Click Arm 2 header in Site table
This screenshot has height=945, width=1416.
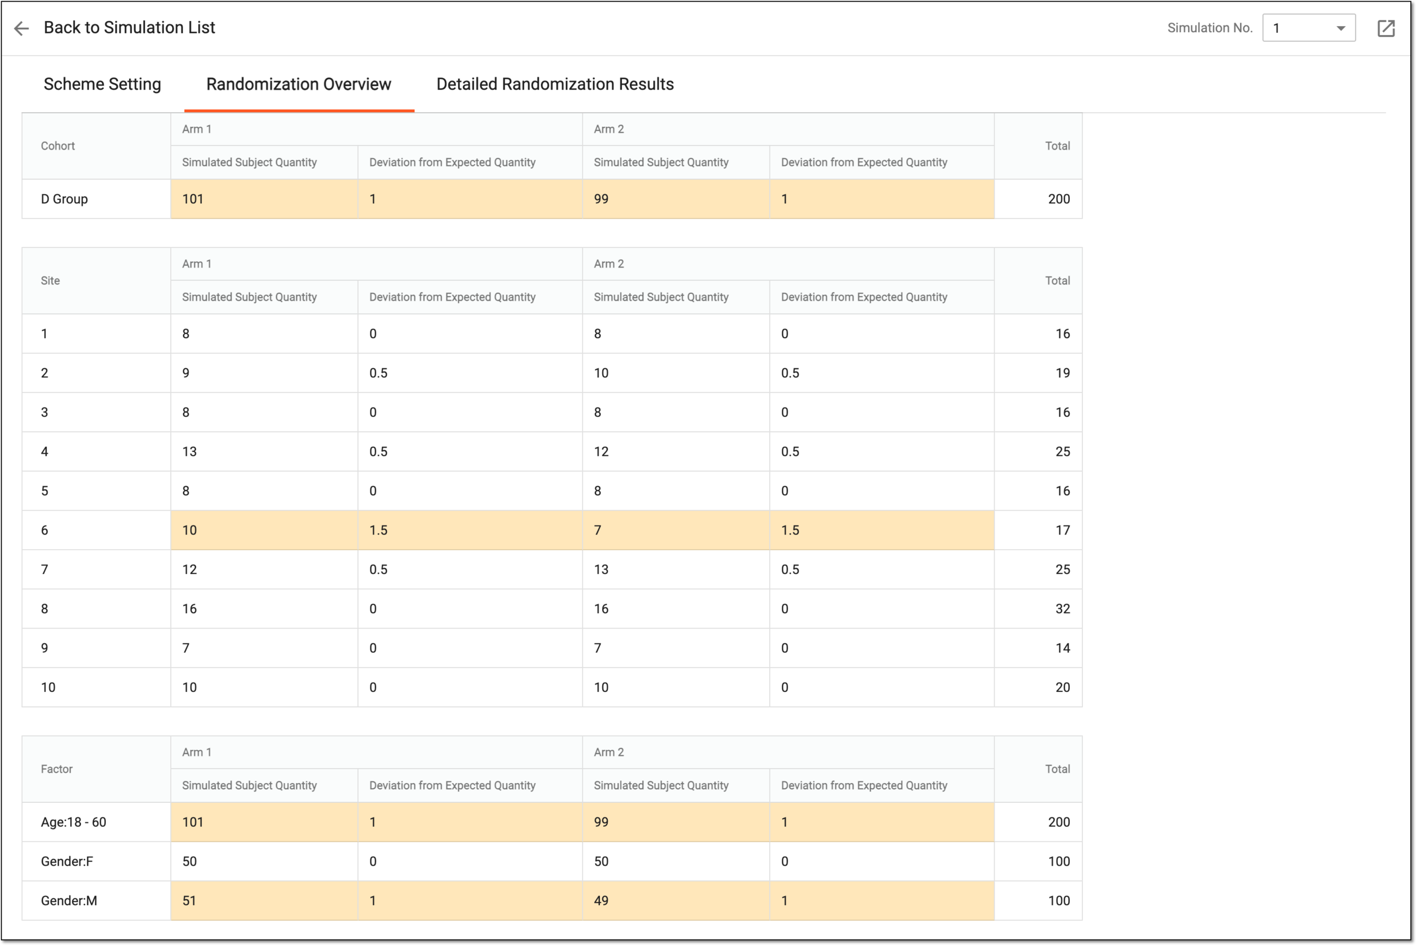point(609,263)
